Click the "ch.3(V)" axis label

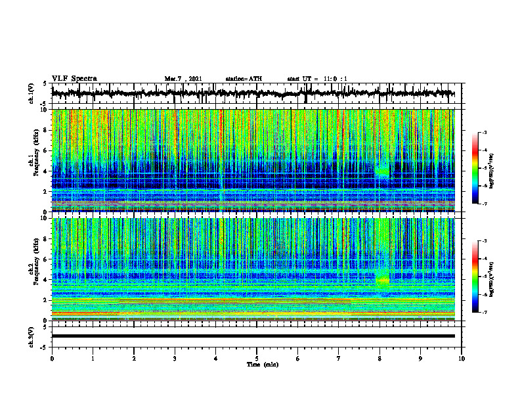tap(32, 338)
